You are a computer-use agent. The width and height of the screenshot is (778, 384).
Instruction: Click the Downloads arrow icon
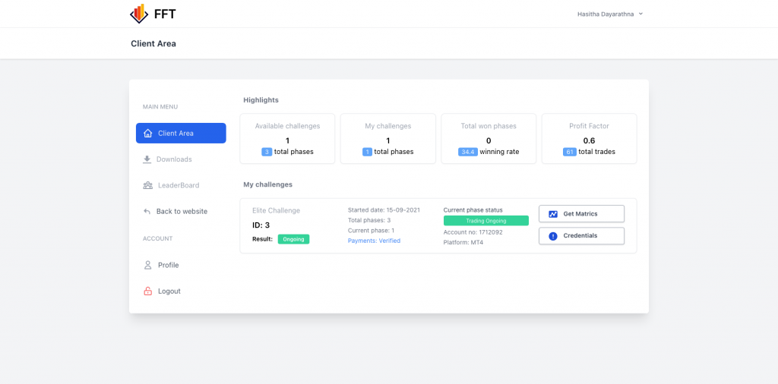pyautogui.click(x=147, y=159)
